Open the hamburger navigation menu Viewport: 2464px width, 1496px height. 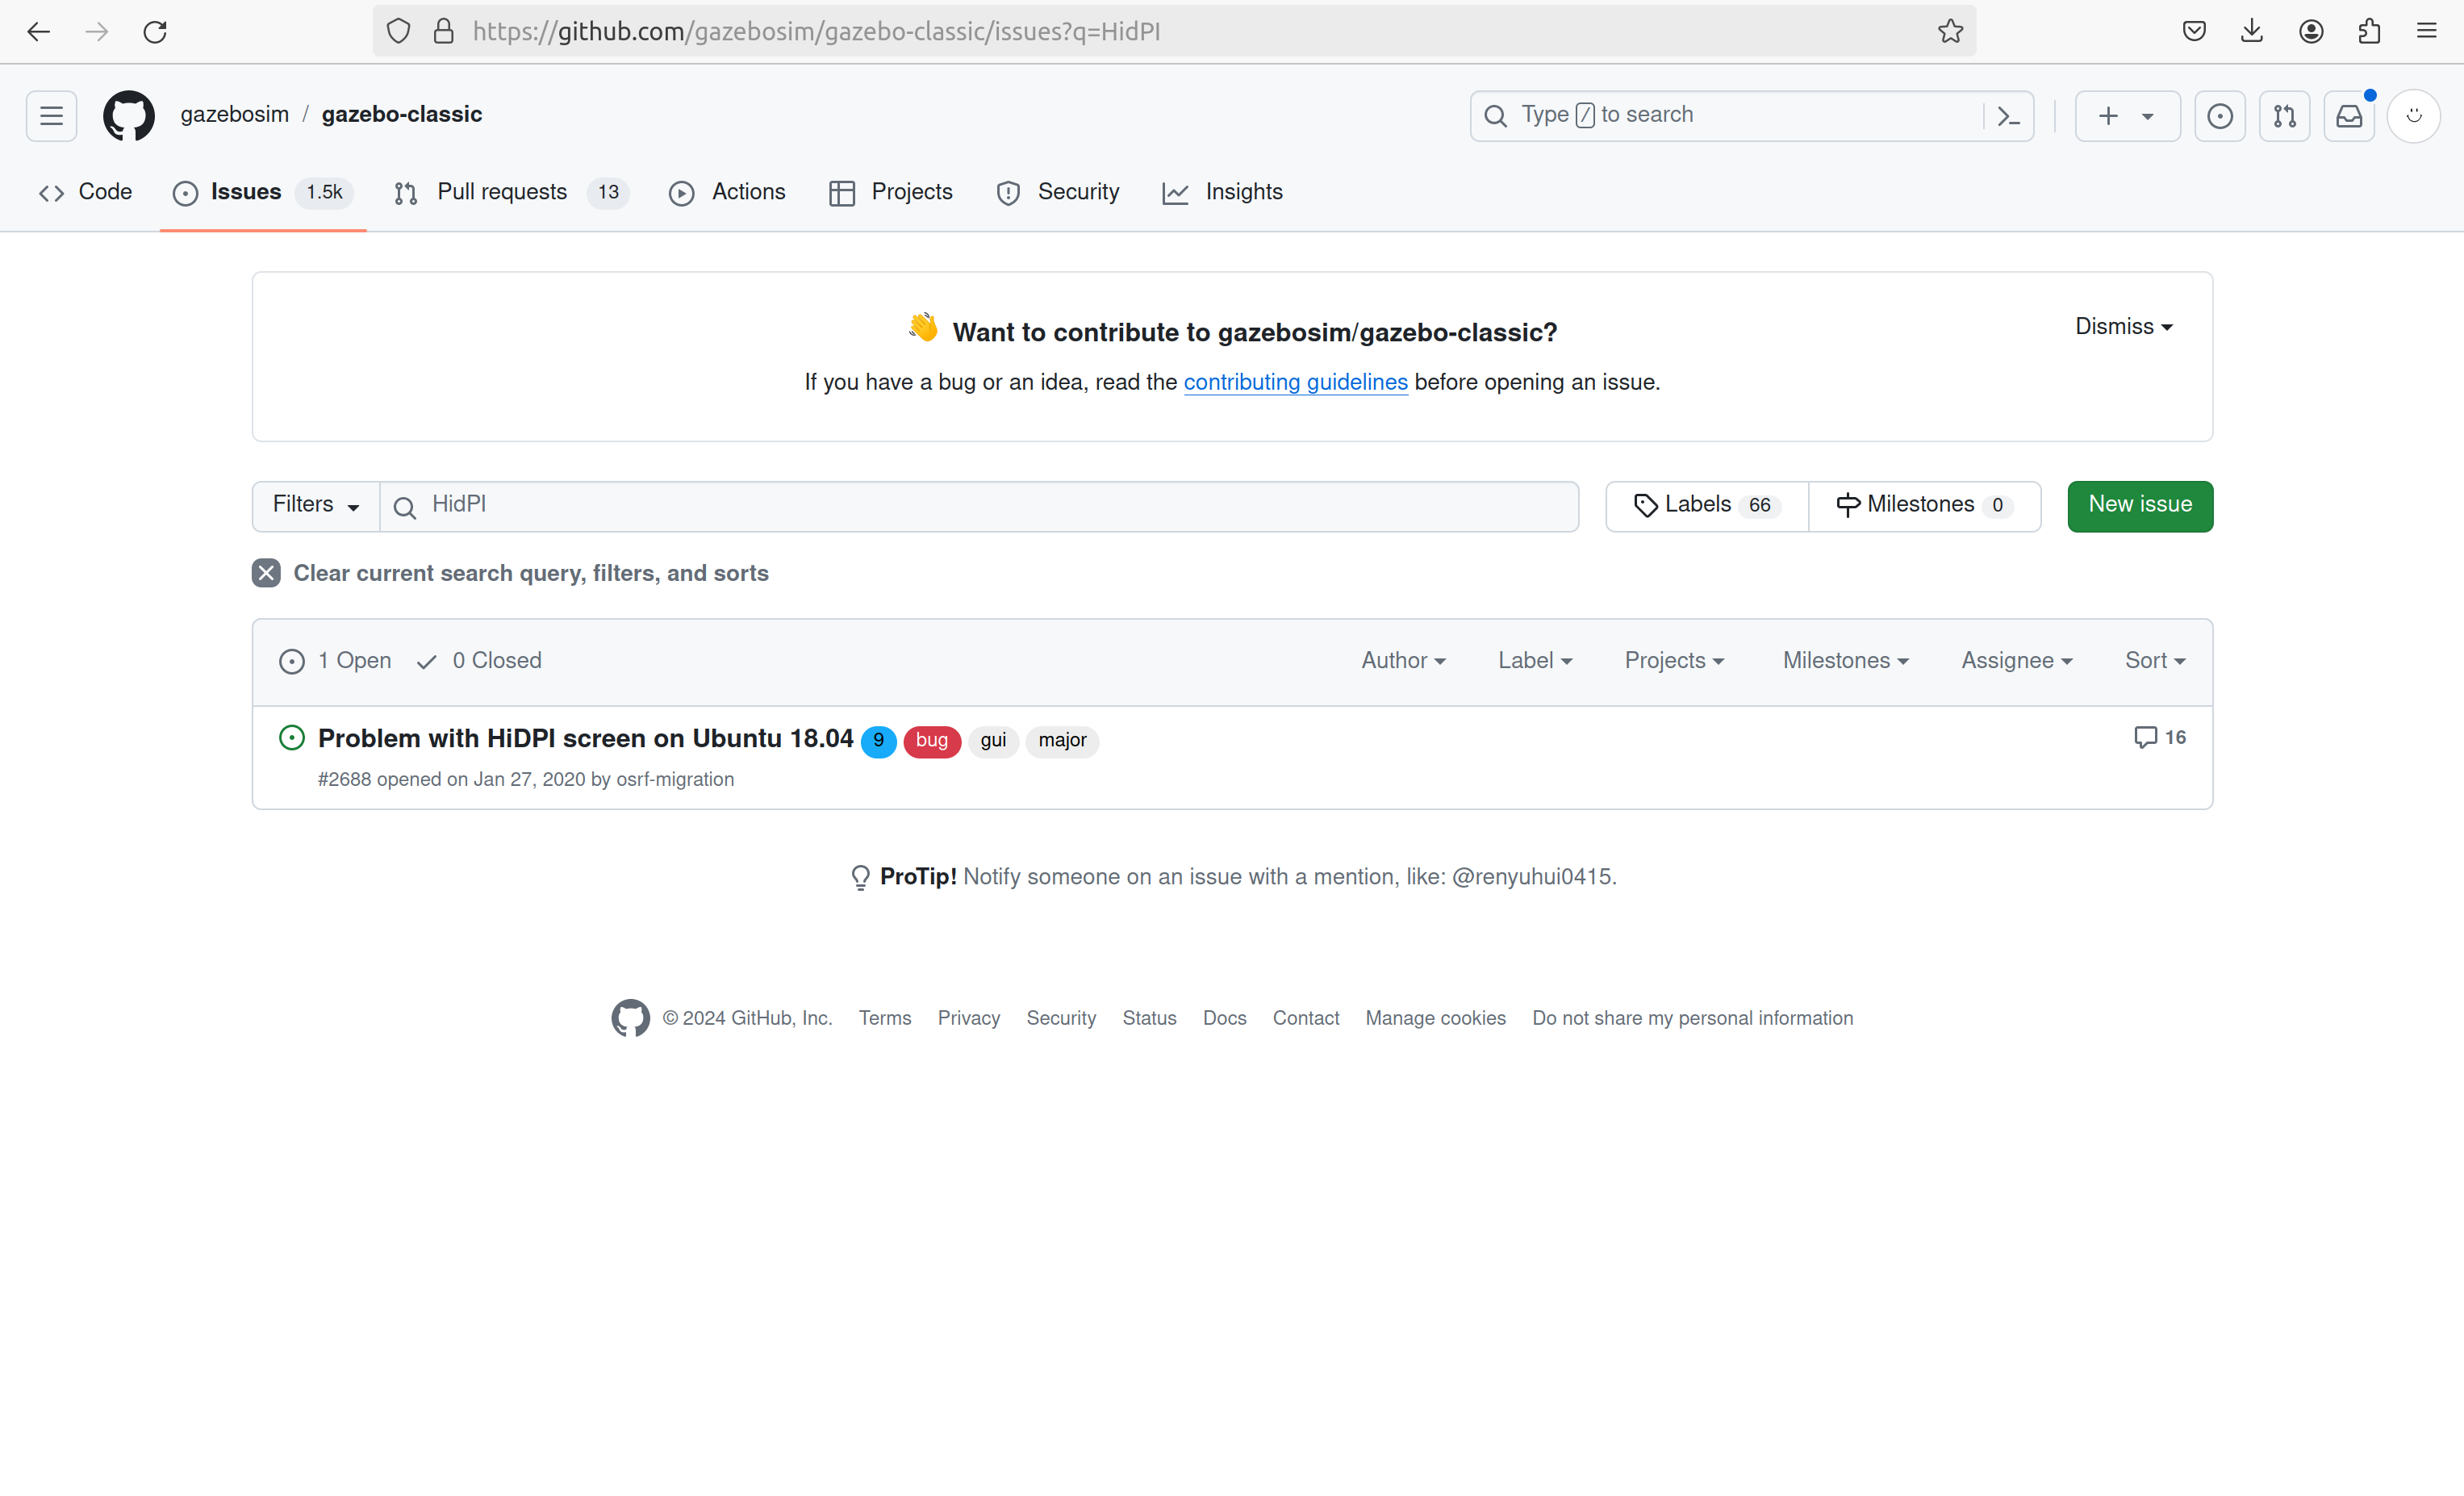click(x=51, y=115)
